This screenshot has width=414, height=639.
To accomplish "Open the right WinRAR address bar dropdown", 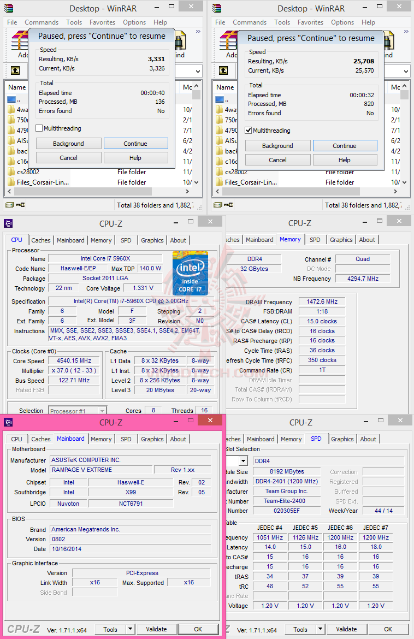I will tap(406, 72).
